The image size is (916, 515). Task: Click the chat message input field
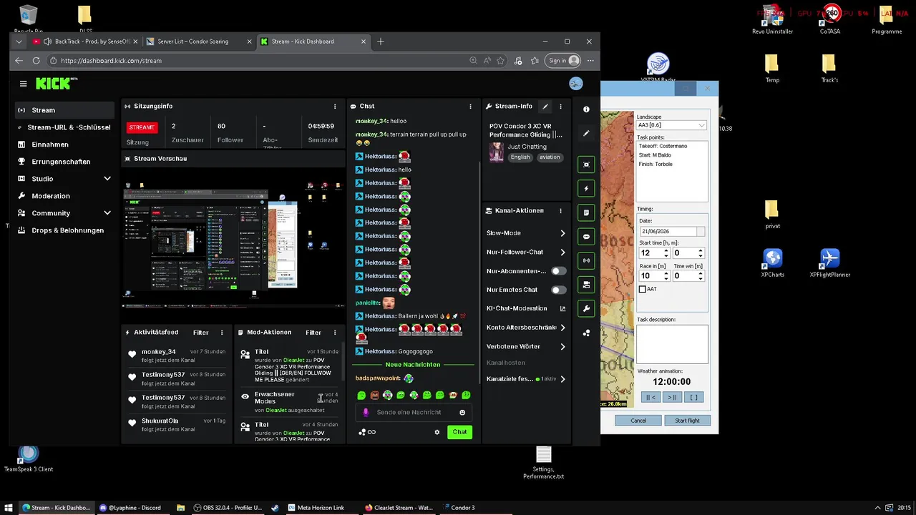414,413
